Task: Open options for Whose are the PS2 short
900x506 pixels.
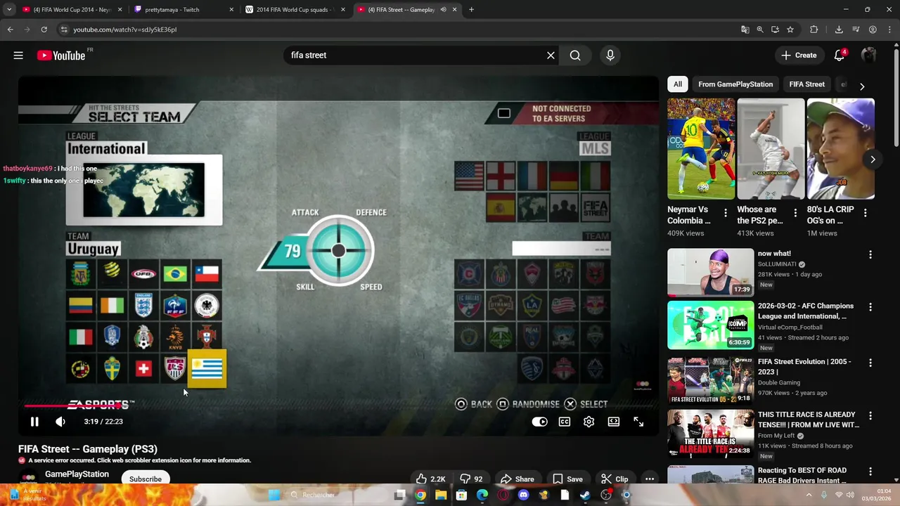Action: click(x=795, y=213)
